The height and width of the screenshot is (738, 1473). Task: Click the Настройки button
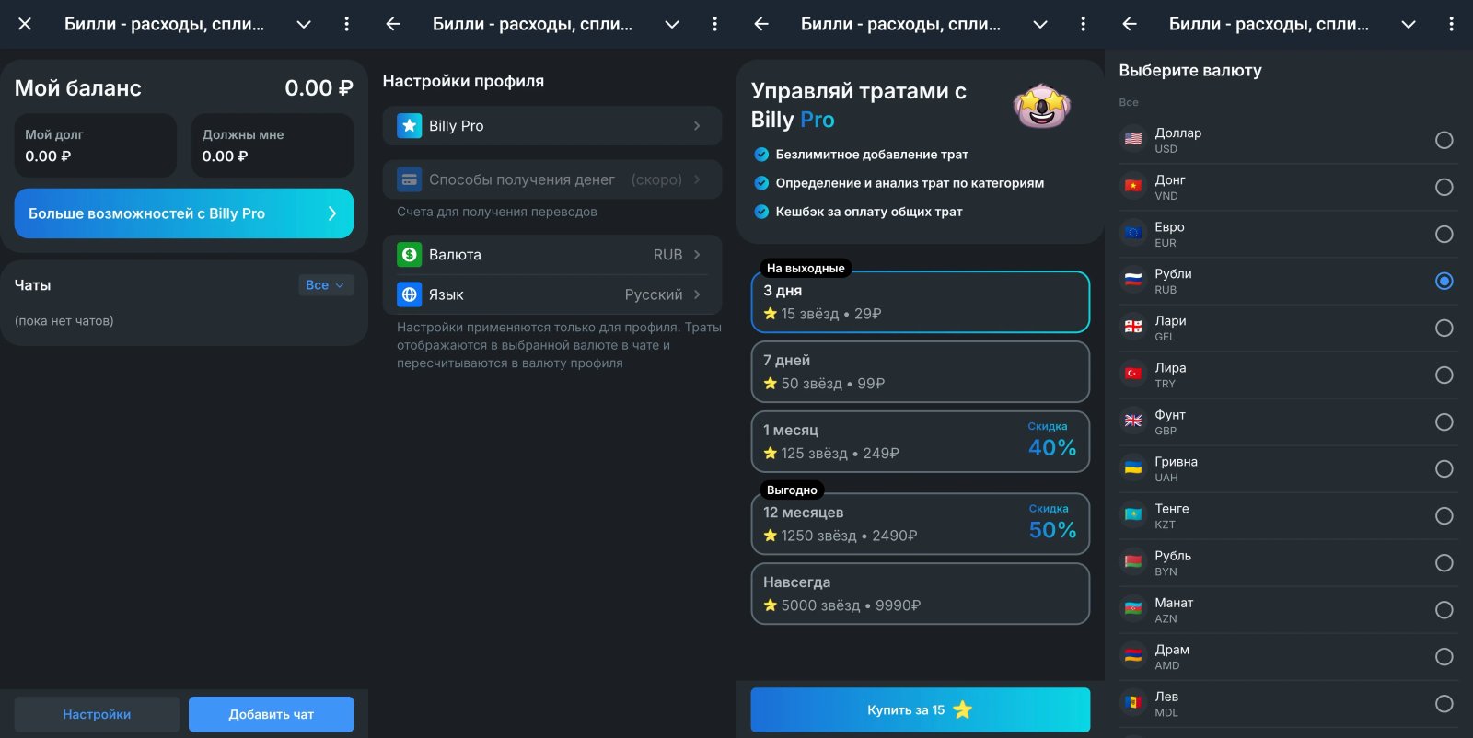pyautogui.click(x=97, y=714)
